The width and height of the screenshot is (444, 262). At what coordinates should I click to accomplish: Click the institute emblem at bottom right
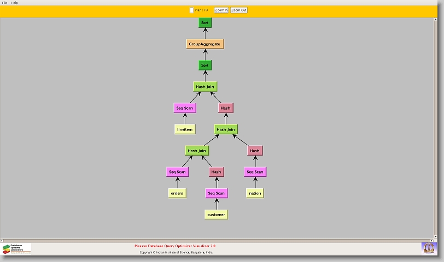pyautogui.click(x=429, y=248)
